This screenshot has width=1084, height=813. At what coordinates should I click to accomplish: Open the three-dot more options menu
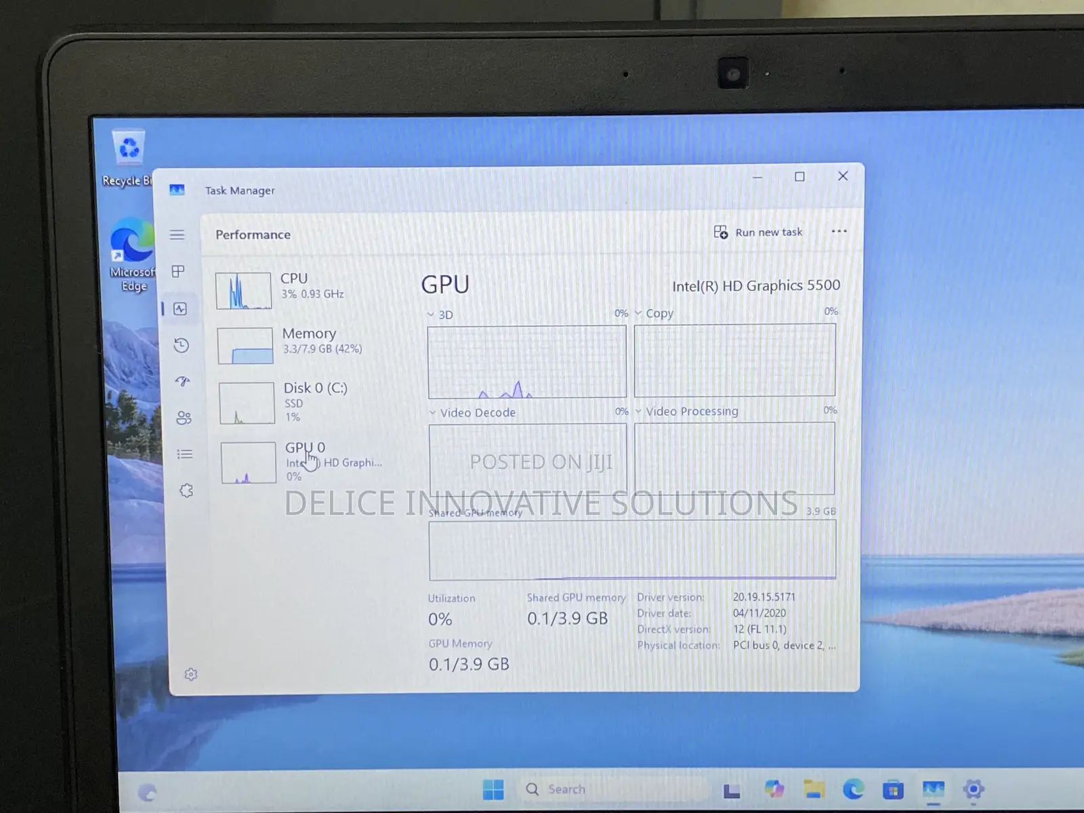pos(839,231)
